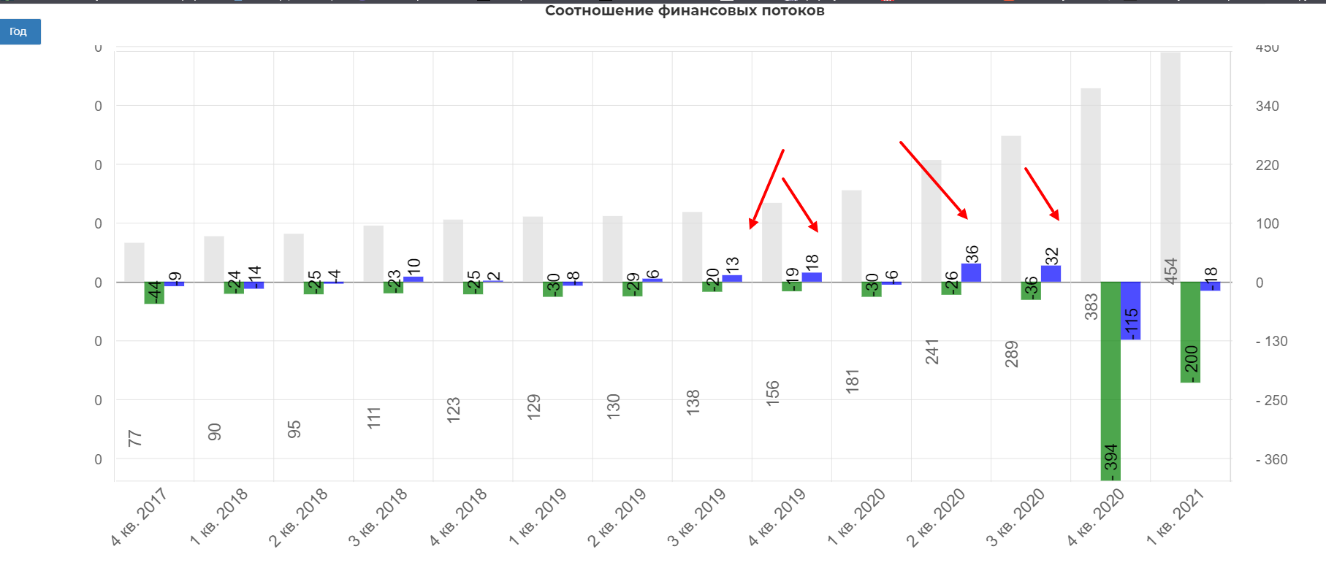
Task: Click the '2 кв. 2019' axis label
Action: [617, 517]
